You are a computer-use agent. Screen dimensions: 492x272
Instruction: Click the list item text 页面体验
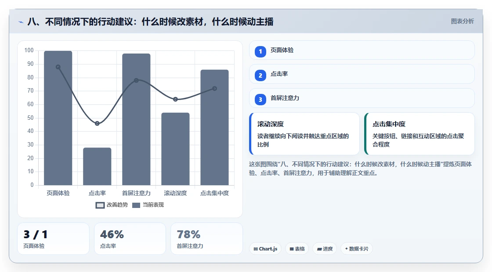coord(282,50)
